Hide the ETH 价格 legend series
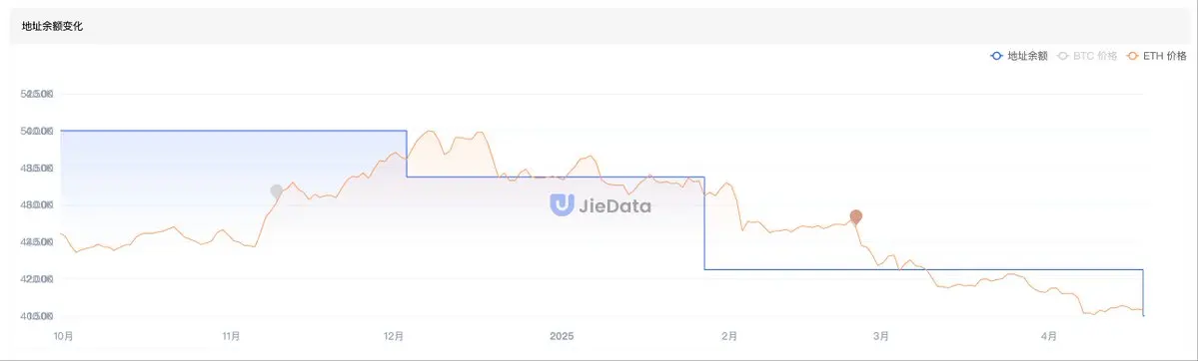The height and width of the screenshot is (361, 1198). [1155, 56]
